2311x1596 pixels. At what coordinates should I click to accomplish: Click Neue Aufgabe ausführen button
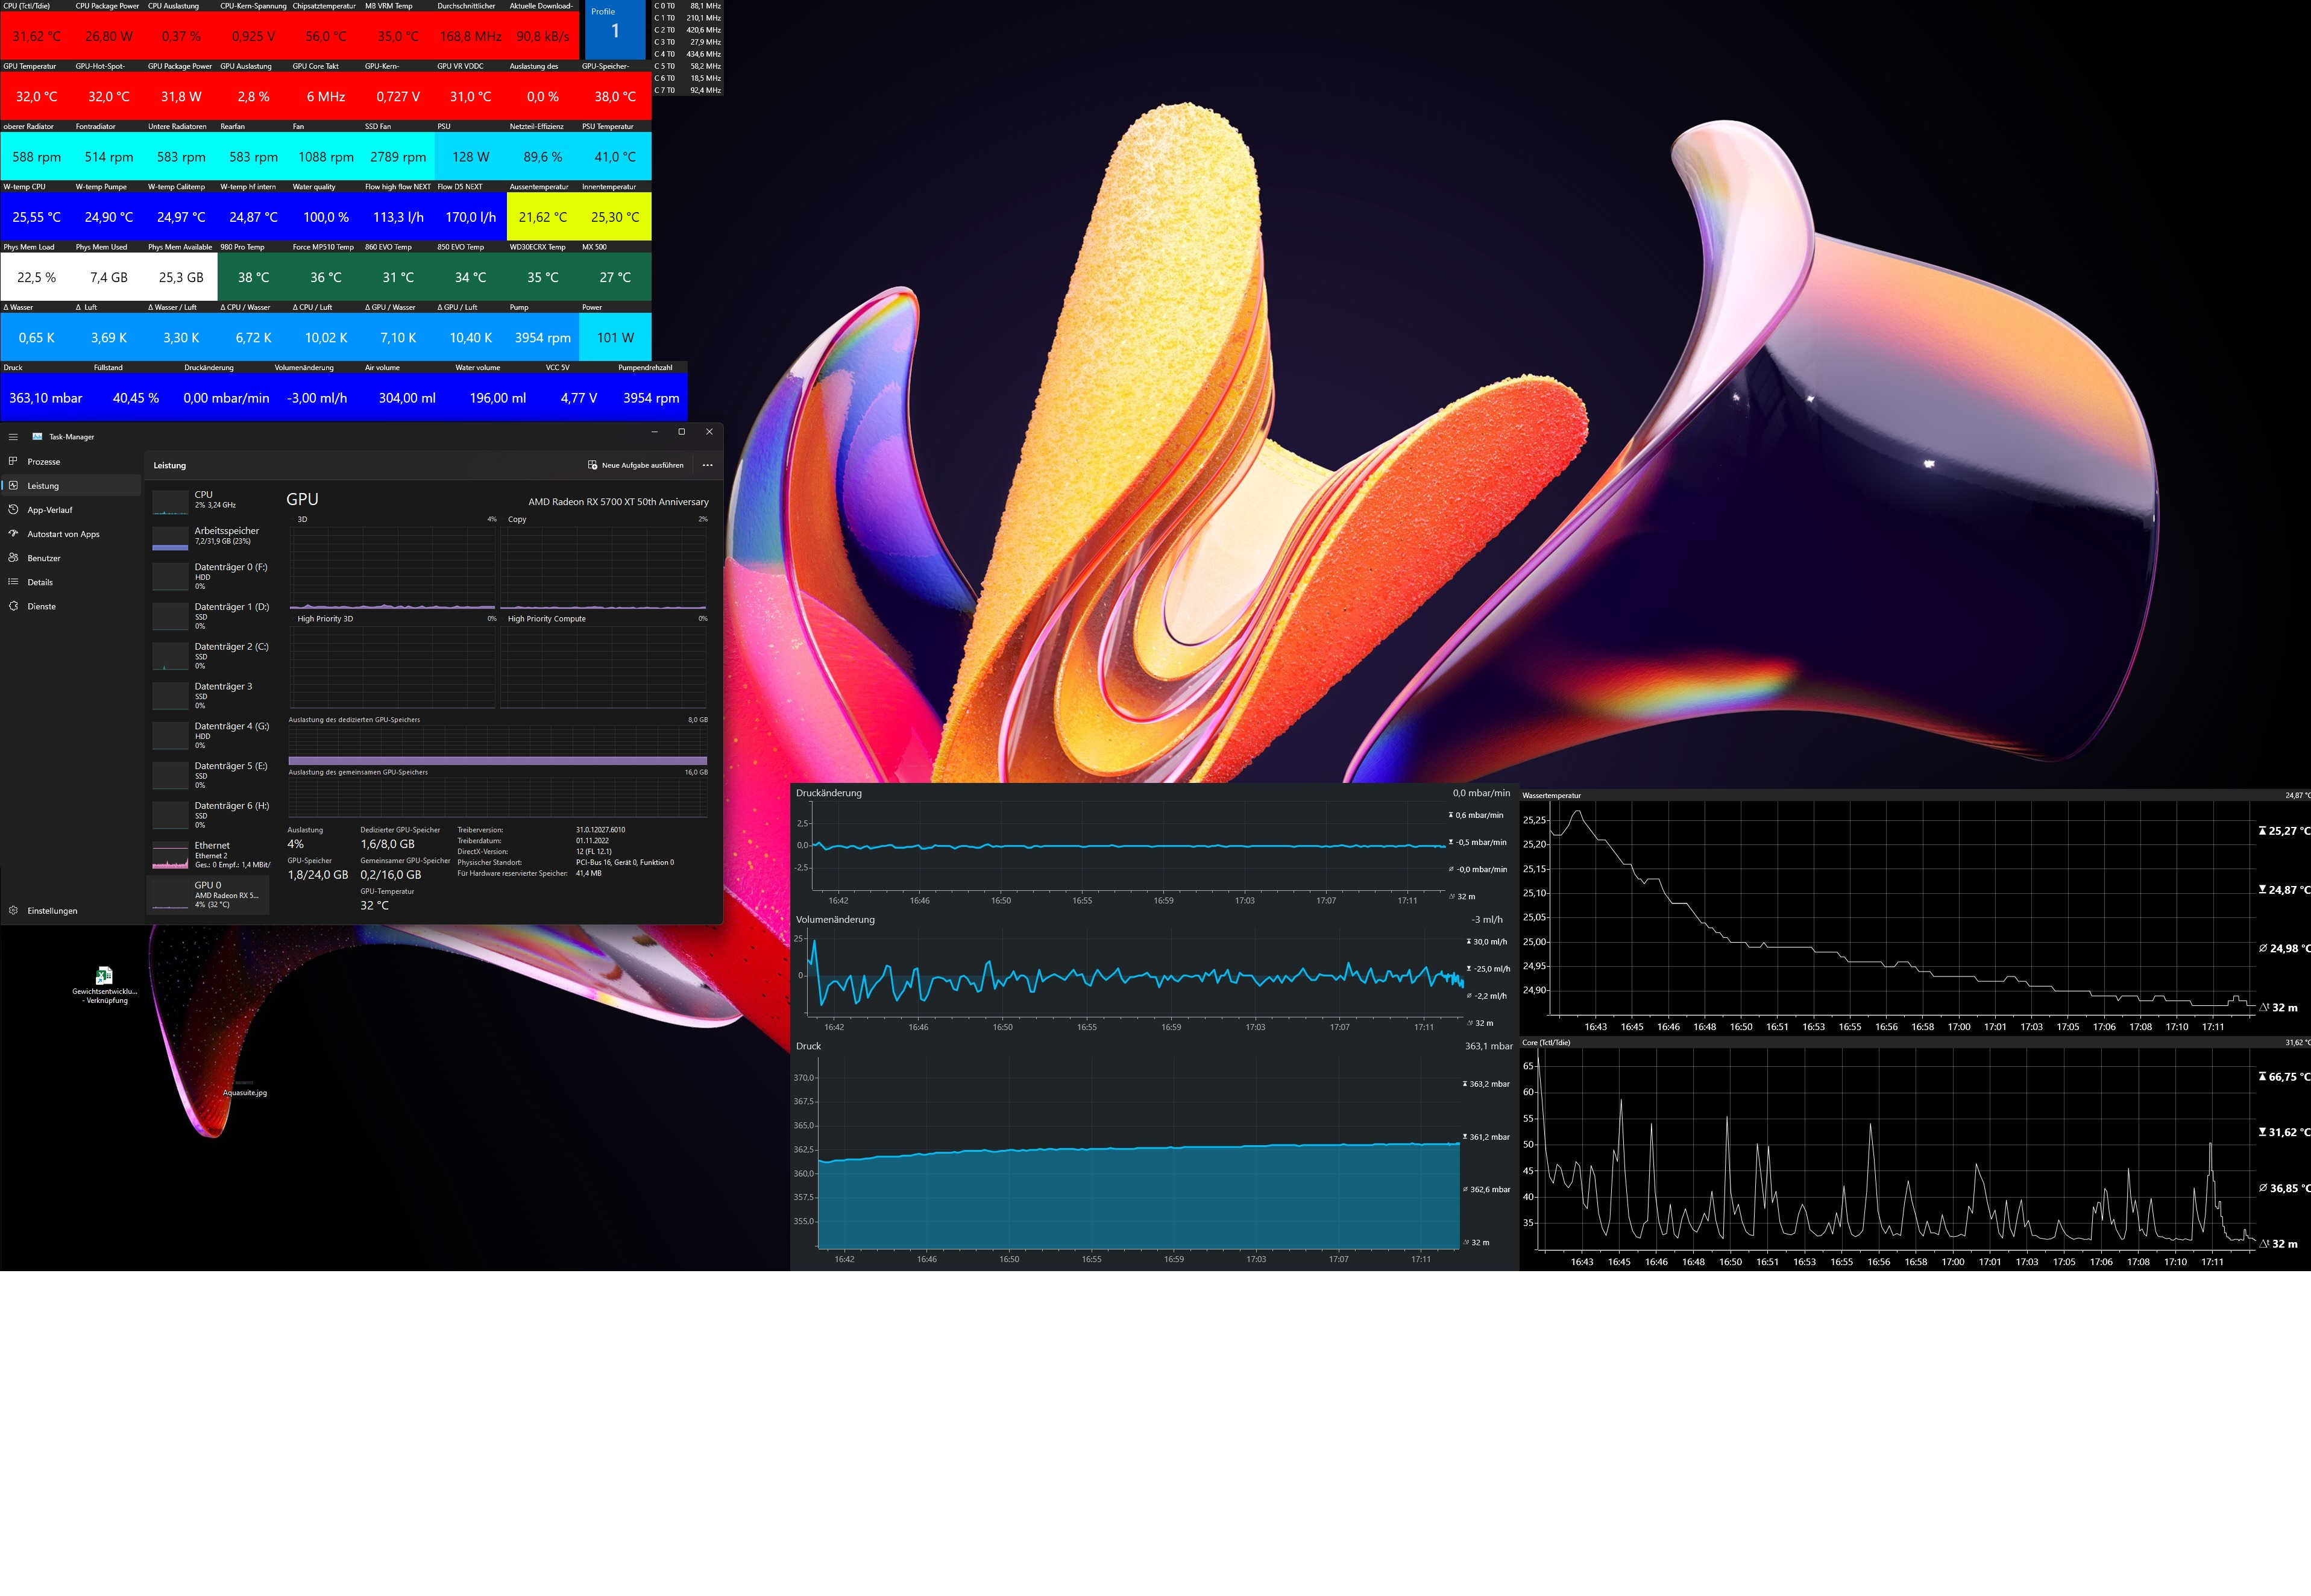point(636,465)
